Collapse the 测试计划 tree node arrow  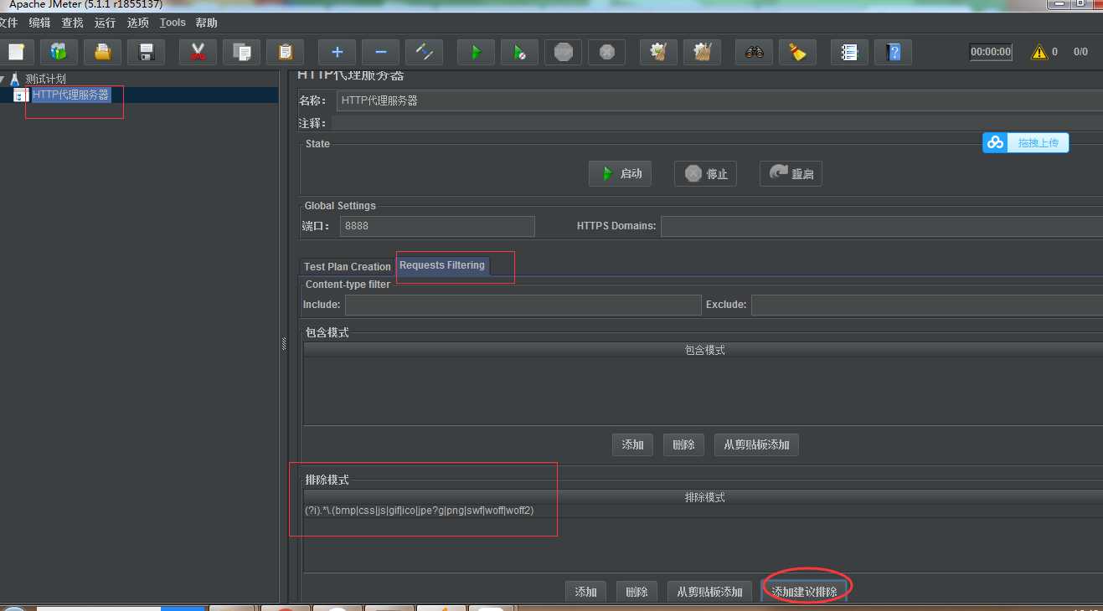click(3, 79)
